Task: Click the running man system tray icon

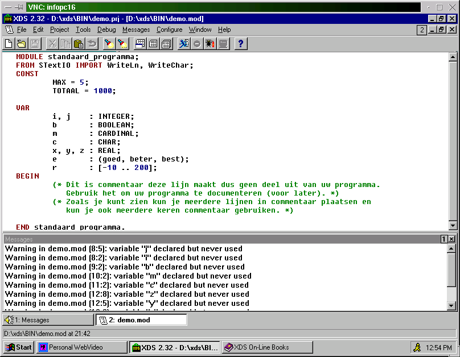Action: point(417,348)
